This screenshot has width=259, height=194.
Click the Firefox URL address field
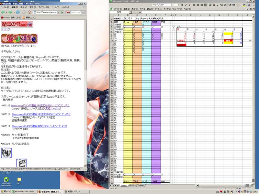click(x=47, y=12)
